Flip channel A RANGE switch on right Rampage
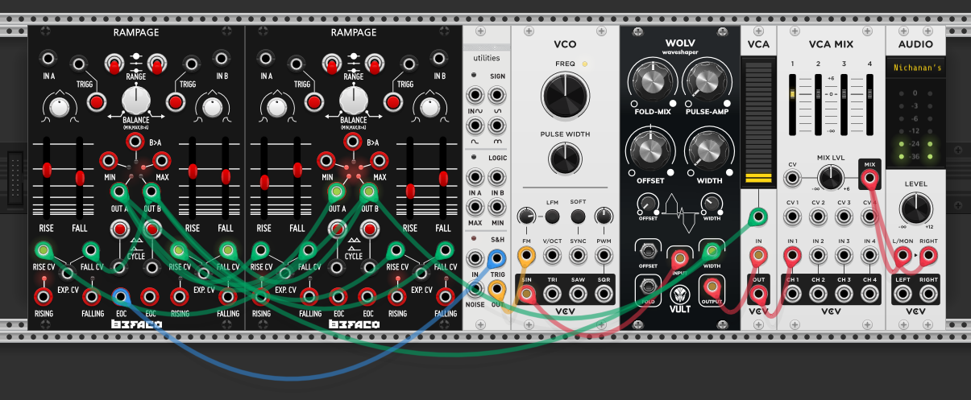This screenshot has width=971, height=400. click(x=332, y=63)
